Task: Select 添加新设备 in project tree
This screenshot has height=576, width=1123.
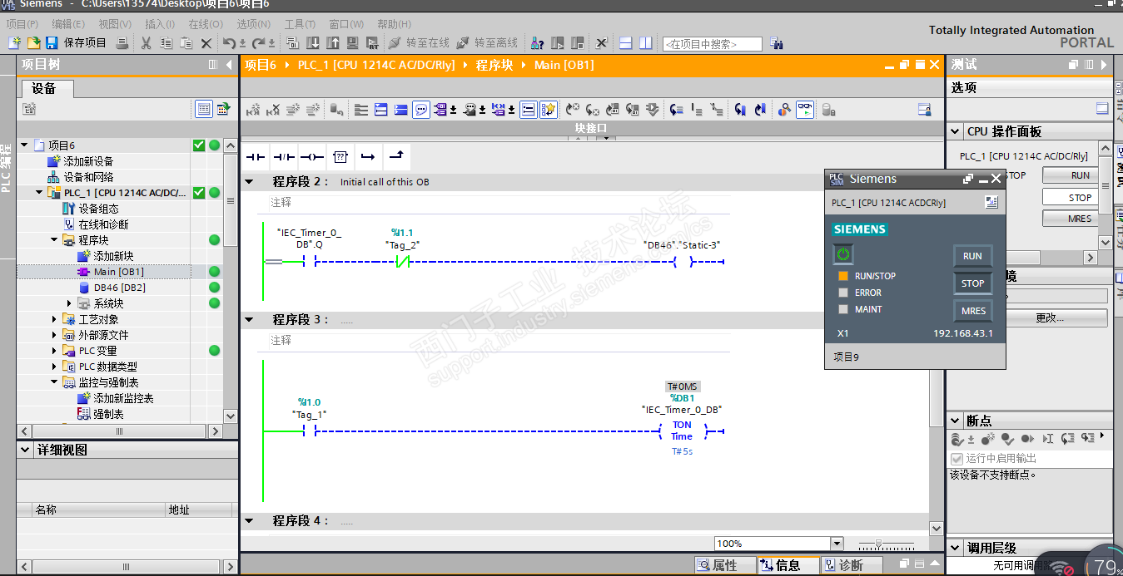Action: point(88,161)
